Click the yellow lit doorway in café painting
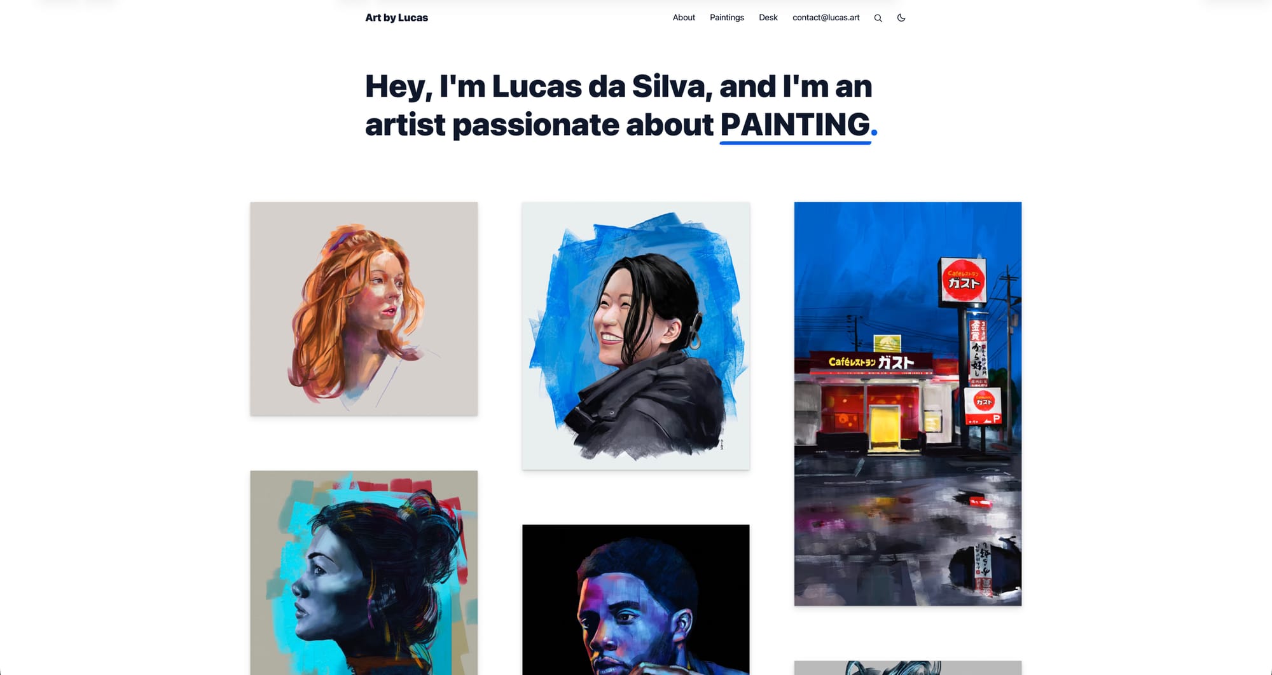Viewport: 1272px width, 675px height. [x=885, y=426]
